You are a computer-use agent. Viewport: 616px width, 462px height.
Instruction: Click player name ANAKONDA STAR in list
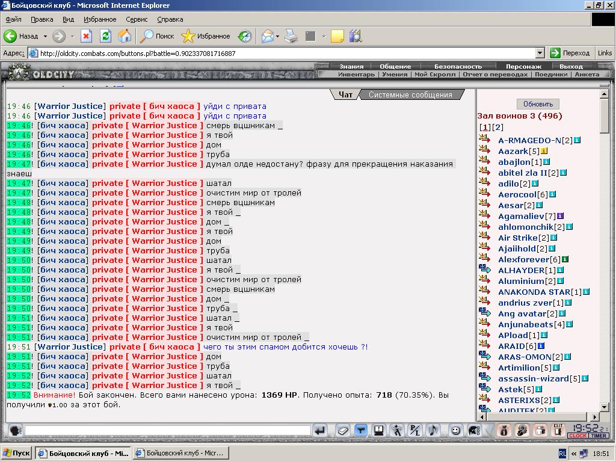point(534,292)
